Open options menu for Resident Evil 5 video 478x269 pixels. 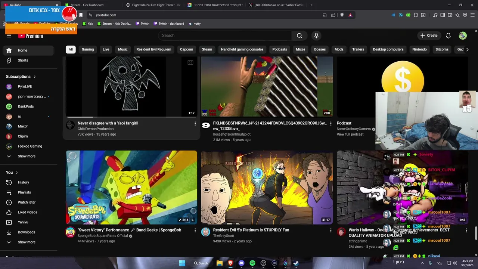pos(330,231)
